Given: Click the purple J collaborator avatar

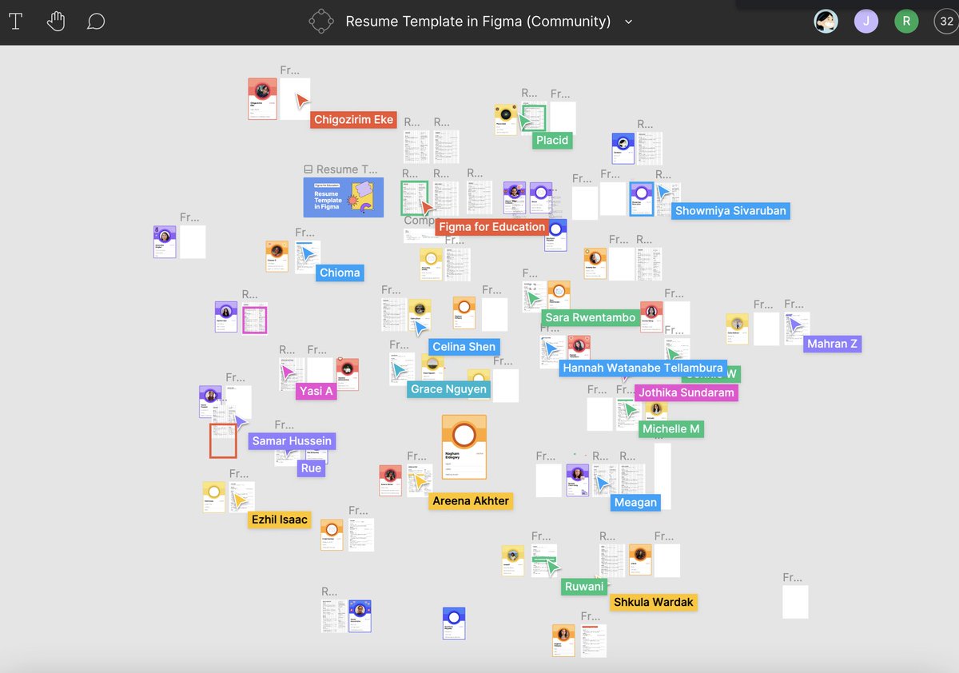Looking at the screenshot, I should pos(866,22).
